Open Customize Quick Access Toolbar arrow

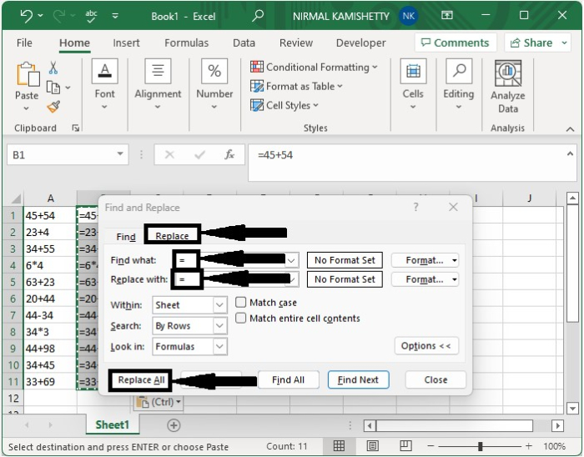click(x=115, y=16)
